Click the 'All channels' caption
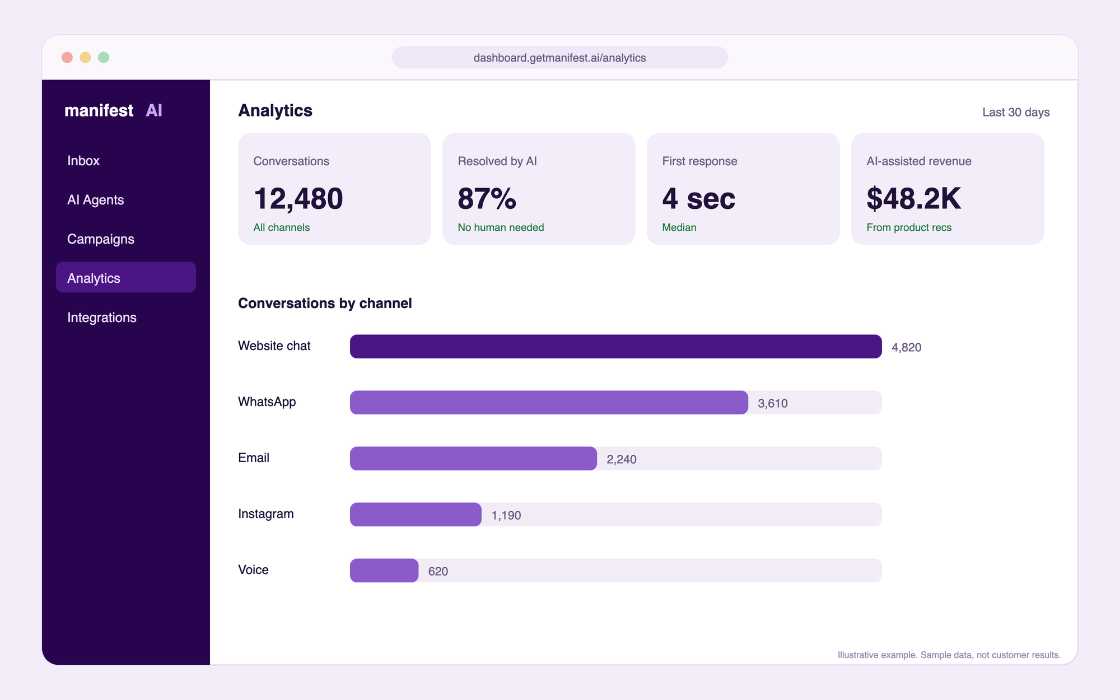 [x=282, y=227]
